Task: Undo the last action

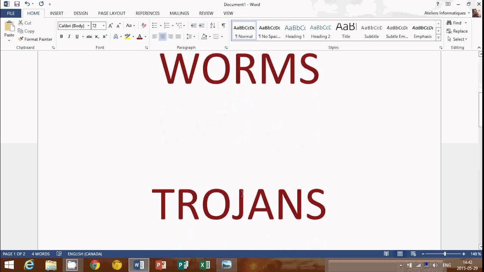Action: [27, 4]
